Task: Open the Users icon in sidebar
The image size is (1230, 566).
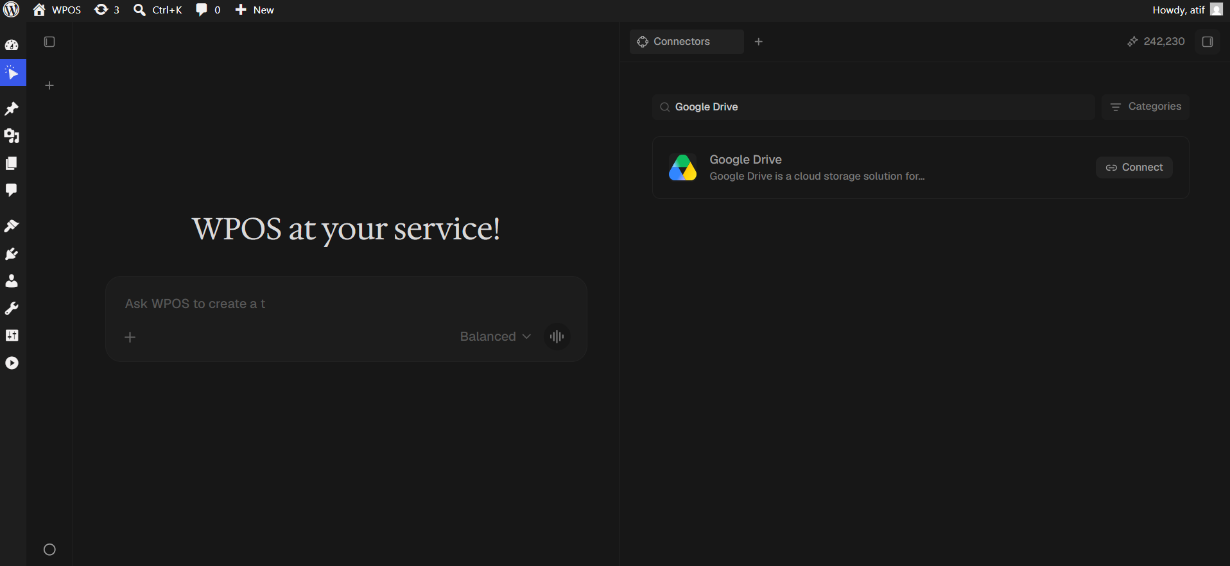Action: coord(12,281)
